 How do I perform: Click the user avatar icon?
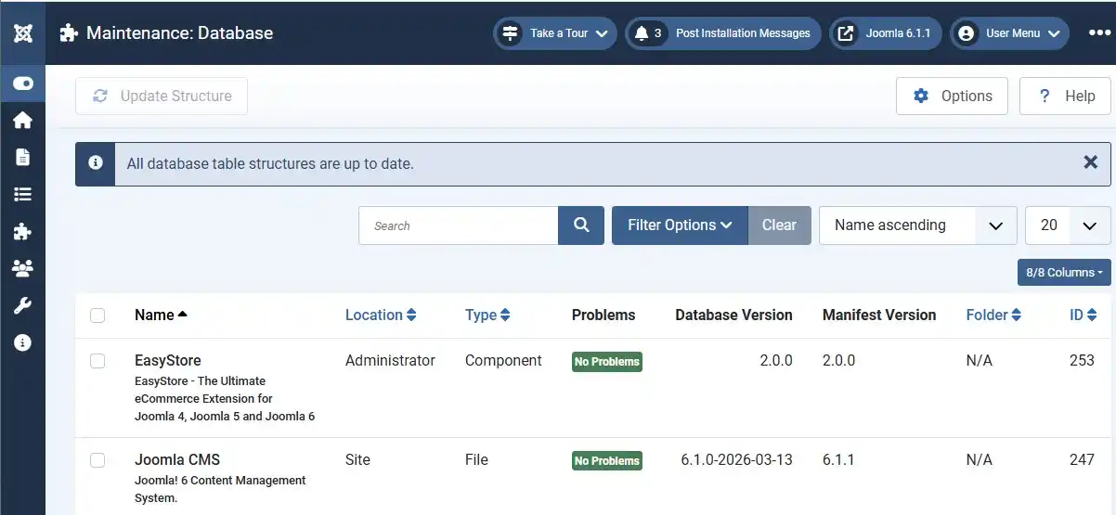(x=967, y=33)
